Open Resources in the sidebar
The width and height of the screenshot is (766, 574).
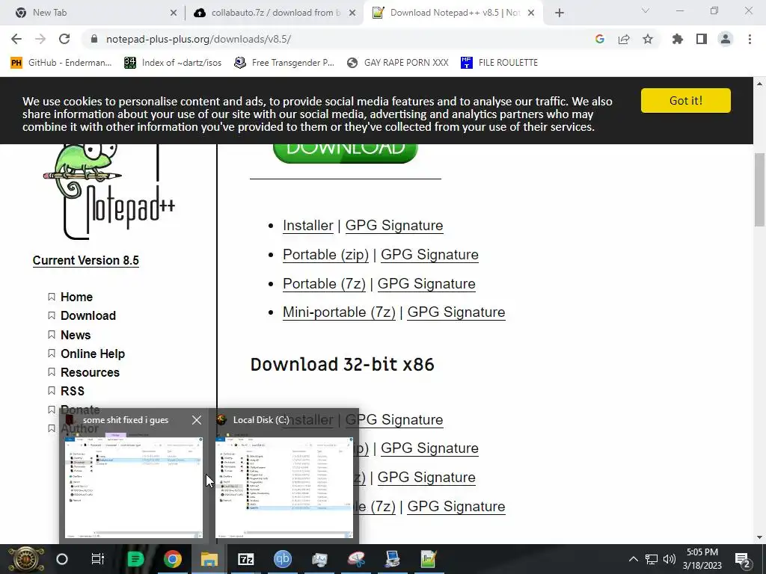tap(90, 372)
